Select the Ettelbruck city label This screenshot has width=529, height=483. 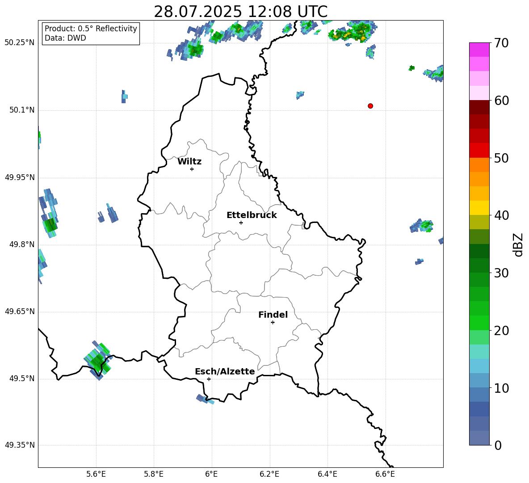pos(252,215)
